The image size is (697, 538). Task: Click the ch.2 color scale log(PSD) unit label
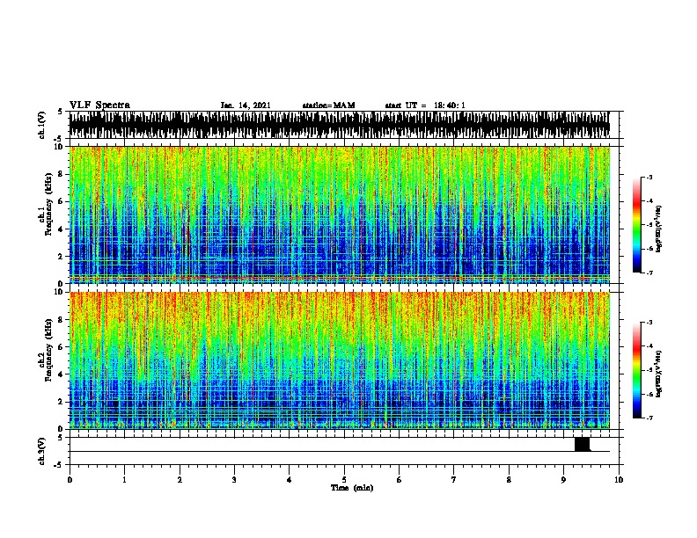click(x=658, y=374)
